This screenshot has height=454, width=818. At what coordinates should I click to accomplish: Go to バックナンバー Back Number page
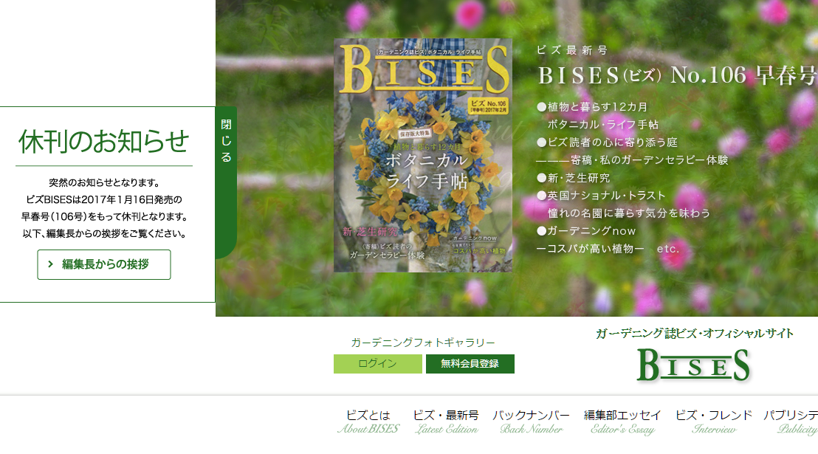531,422
